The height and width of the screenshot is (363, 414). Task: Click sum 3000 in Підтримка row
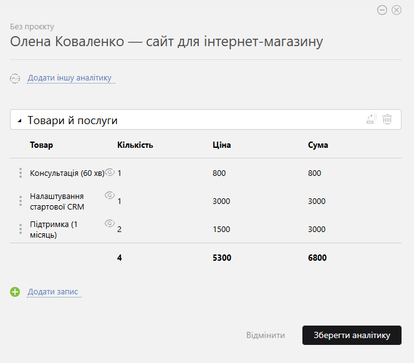(317, 230)
